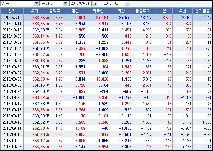Sort by the 일자 column header

point(12,11)
